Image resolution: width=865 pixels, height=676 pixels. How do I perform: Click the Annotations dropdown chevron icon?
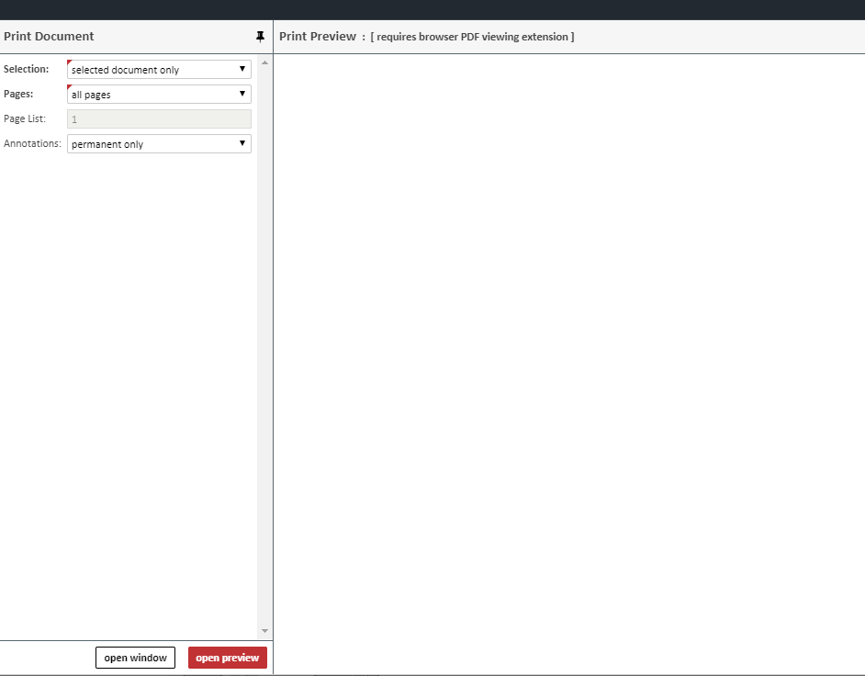point(242,143)
